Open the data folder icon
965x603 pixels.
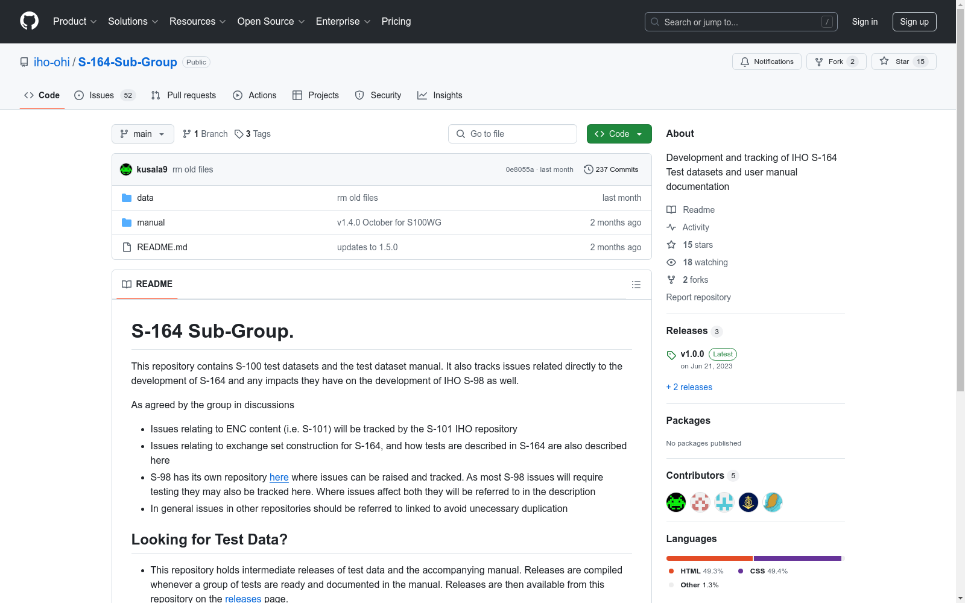pos(127,198)
